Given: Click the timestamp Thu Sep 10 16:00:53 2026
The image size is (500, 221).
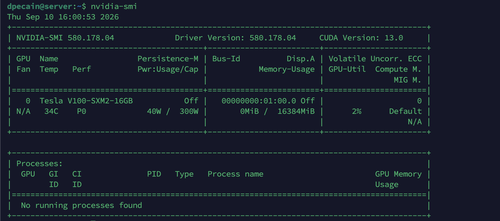Looking at the screenshot, I should click(63, 17).
